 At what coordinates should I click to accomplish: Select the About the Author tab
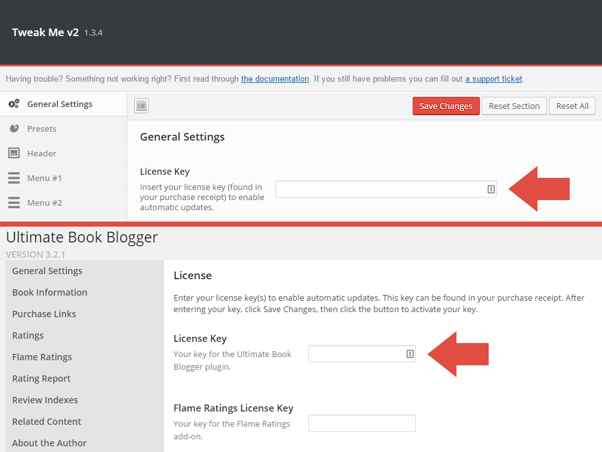[x=49, y=443]
